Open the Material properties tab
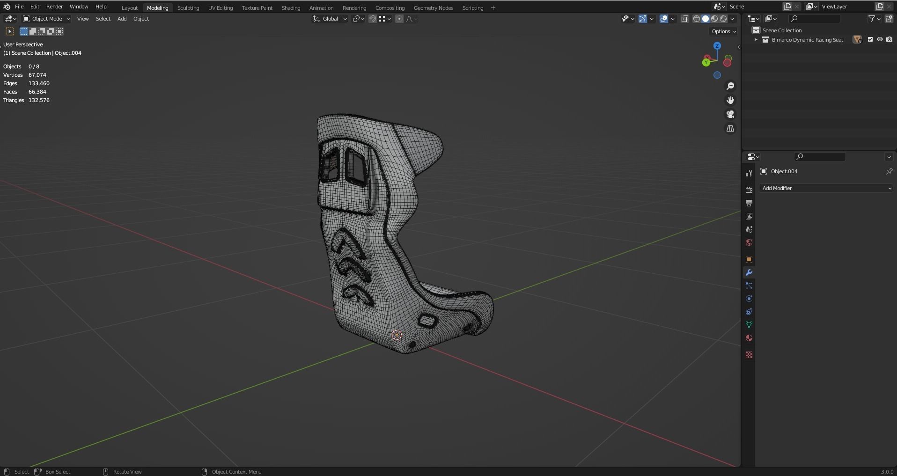The height and width of the screenshot is (476, 897). pyautogui.click(x=749, y=338)
